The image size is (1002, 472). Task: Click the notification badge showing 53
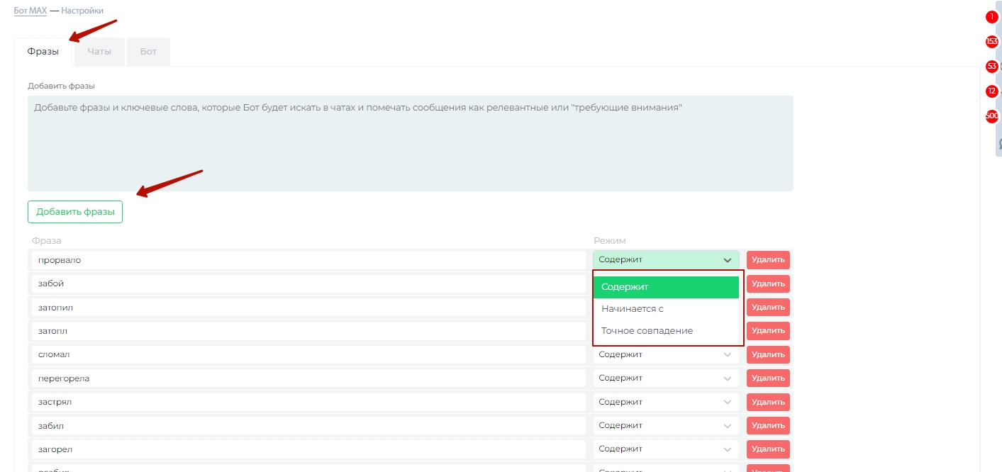coord(991,67)
